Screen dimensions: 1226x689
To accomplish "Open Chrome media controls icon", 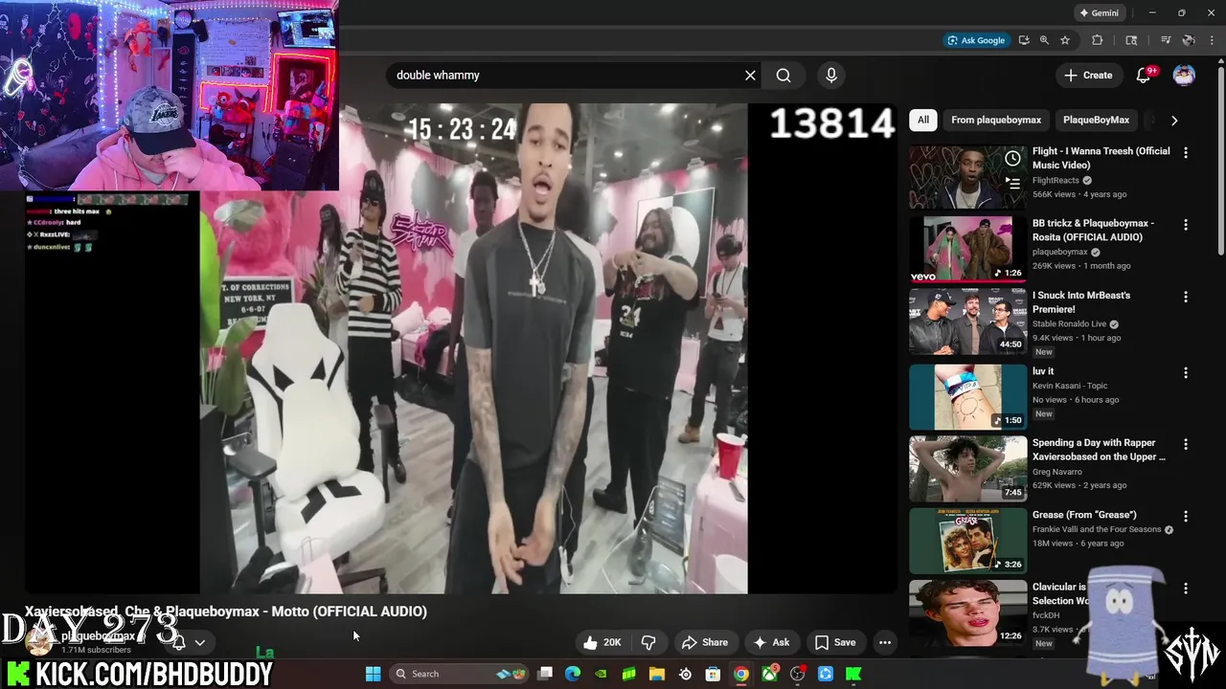I will (x=1166, y=40).
